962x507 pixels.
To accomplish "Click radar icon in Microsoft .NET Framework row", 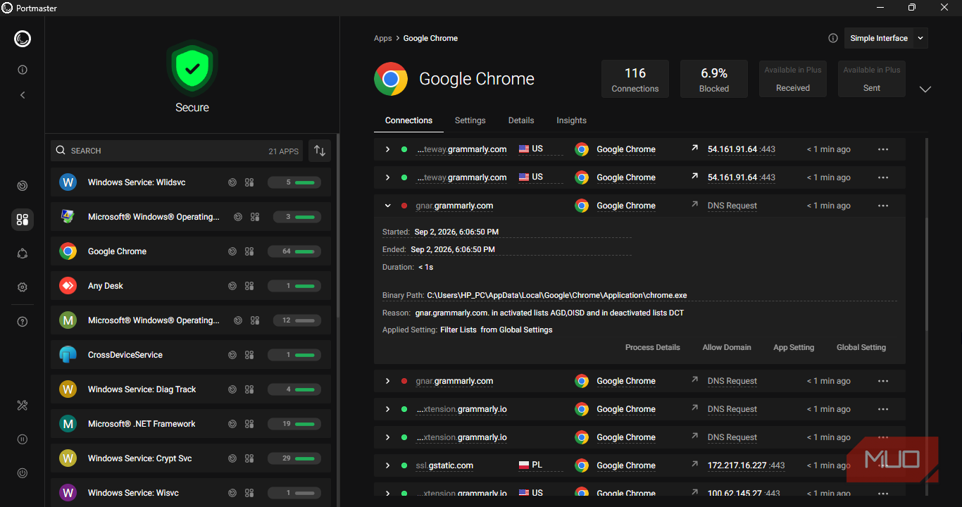I will [232, 424].
